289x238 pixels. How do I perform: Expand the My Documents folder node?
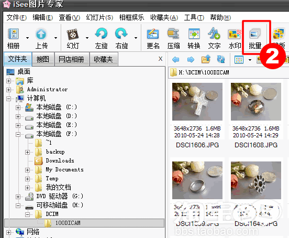point(27,170)
